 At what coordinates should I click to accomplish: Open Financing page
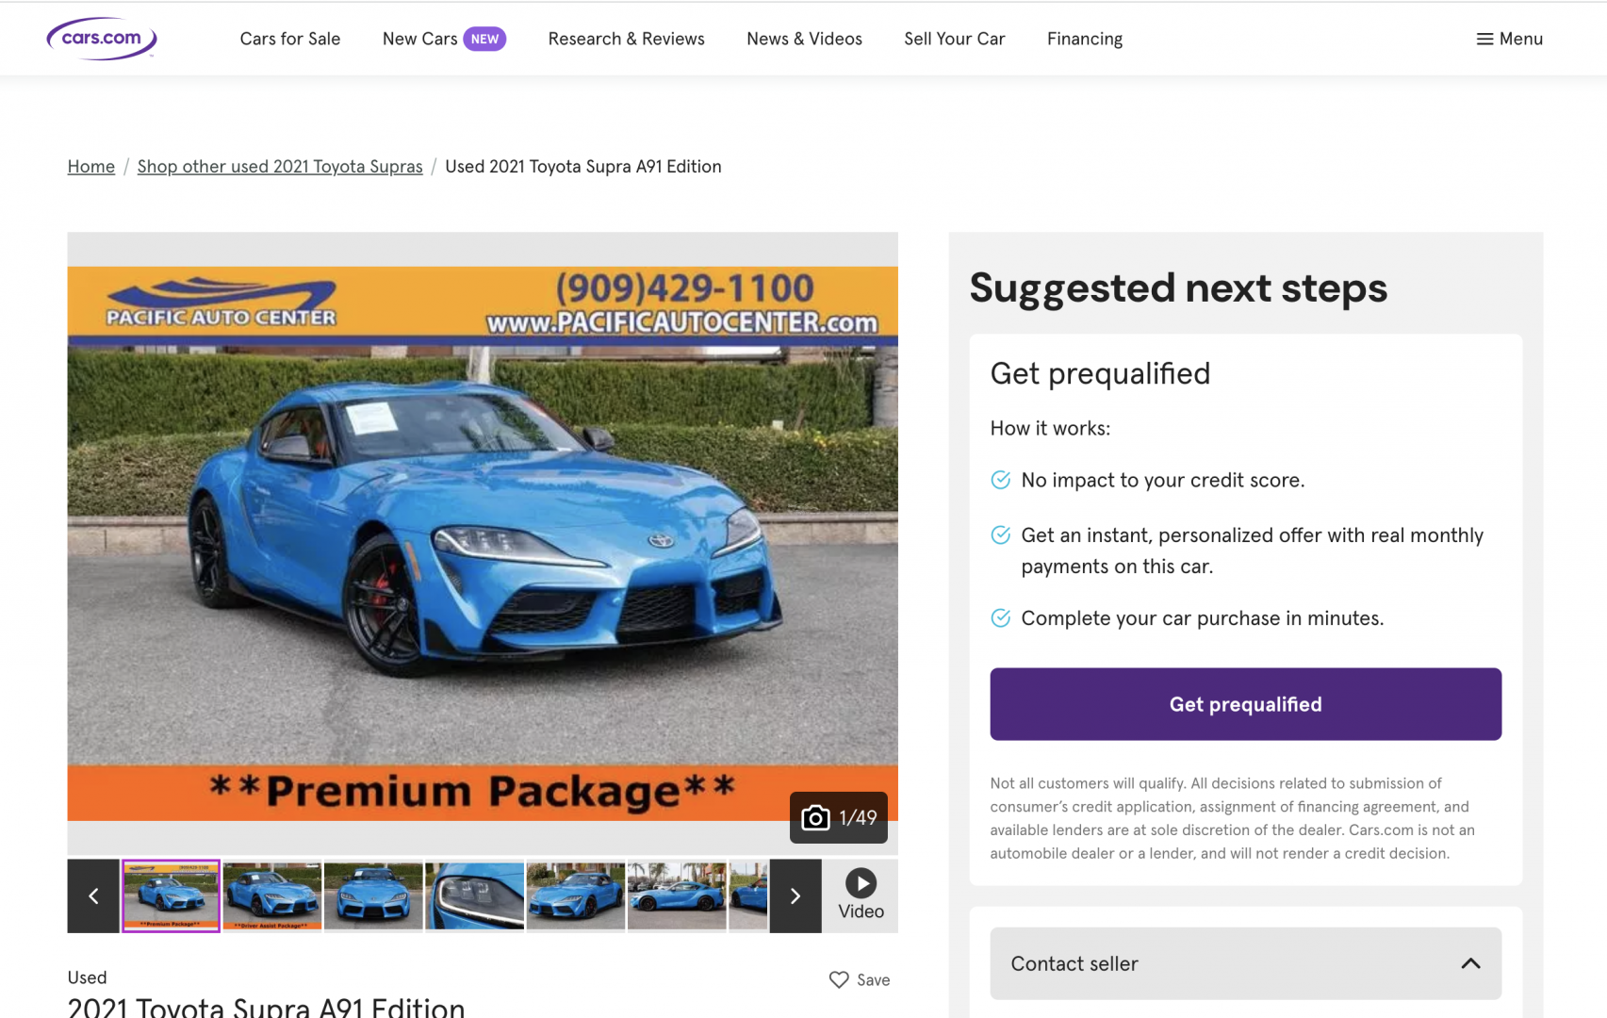(1085, 39)
